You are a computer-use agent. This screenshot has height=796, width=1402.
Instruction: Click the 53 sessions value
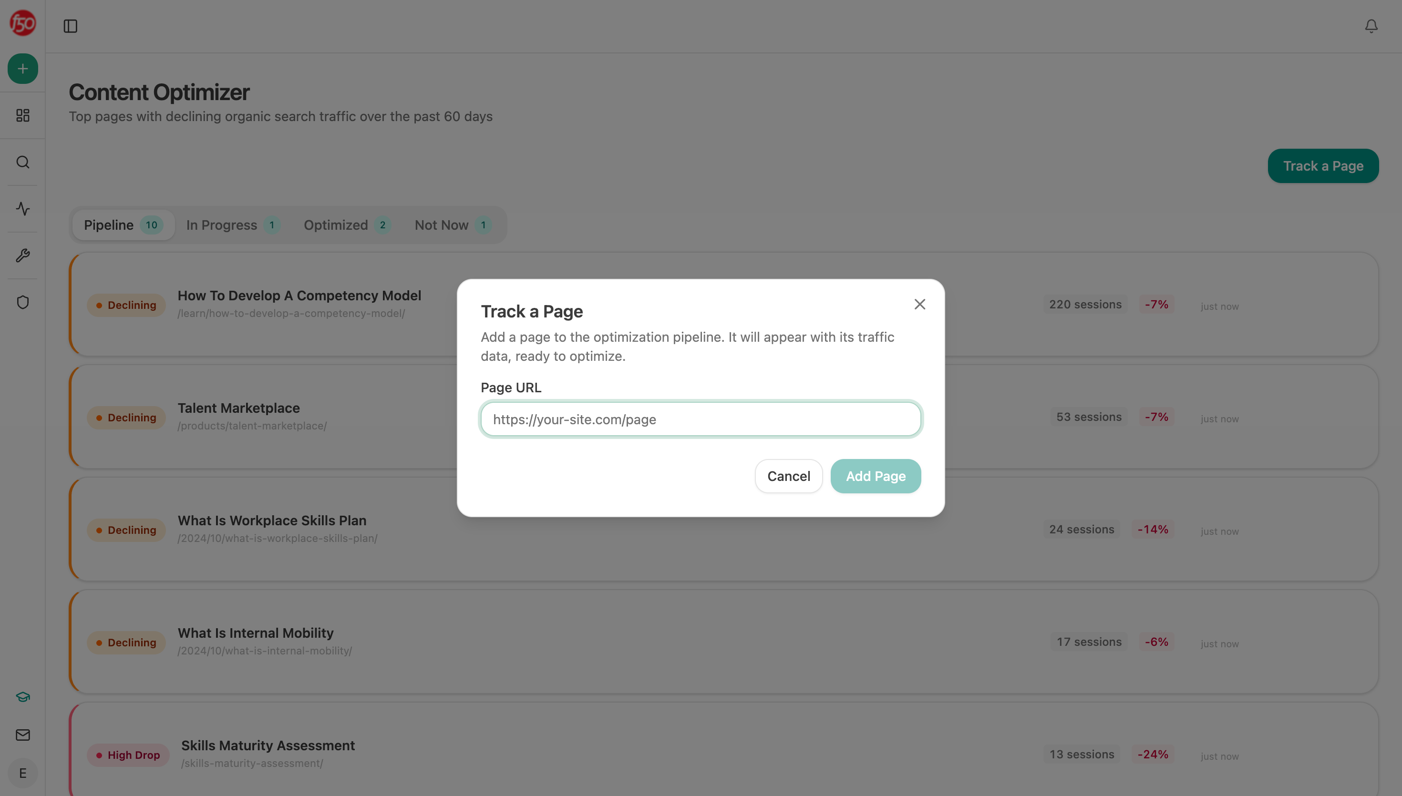click(x=1089, y=417)
